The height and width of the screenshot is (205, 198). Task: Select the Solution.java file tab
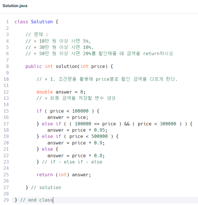tap(15, 6)
